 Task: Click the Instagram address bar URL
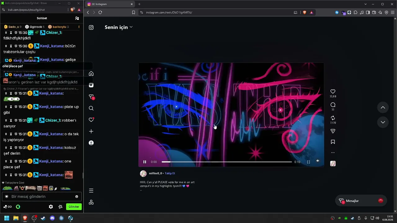(x=169, y=12)
